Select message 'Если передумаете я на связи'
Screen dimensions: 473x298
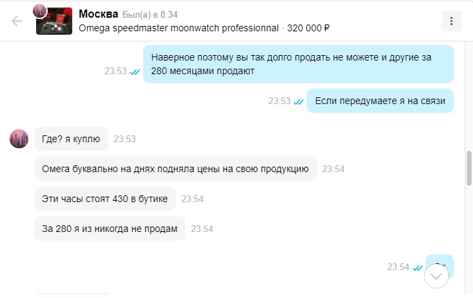point(380,101)
